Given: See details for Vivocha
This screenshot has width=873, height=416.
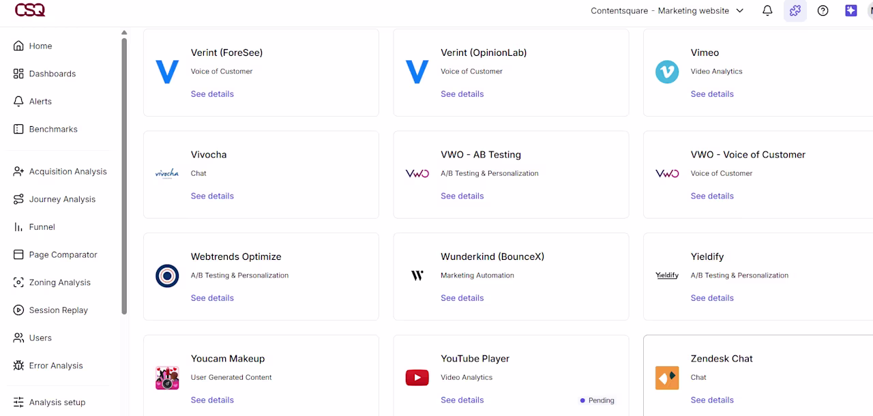Looking at the screenshot, I should [x=212, y=196].
